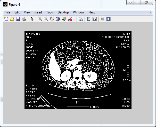Expand the Desktop menu
The width and height of the screenshot is (156, 127).
point(63,12)
